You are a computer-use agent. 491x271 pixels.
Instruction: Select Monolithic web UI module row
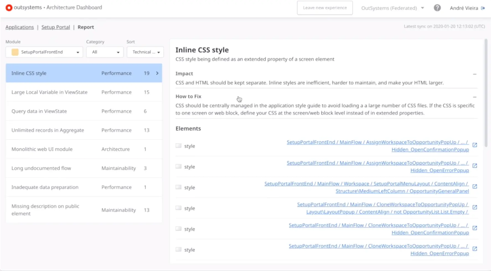(84, 149)
